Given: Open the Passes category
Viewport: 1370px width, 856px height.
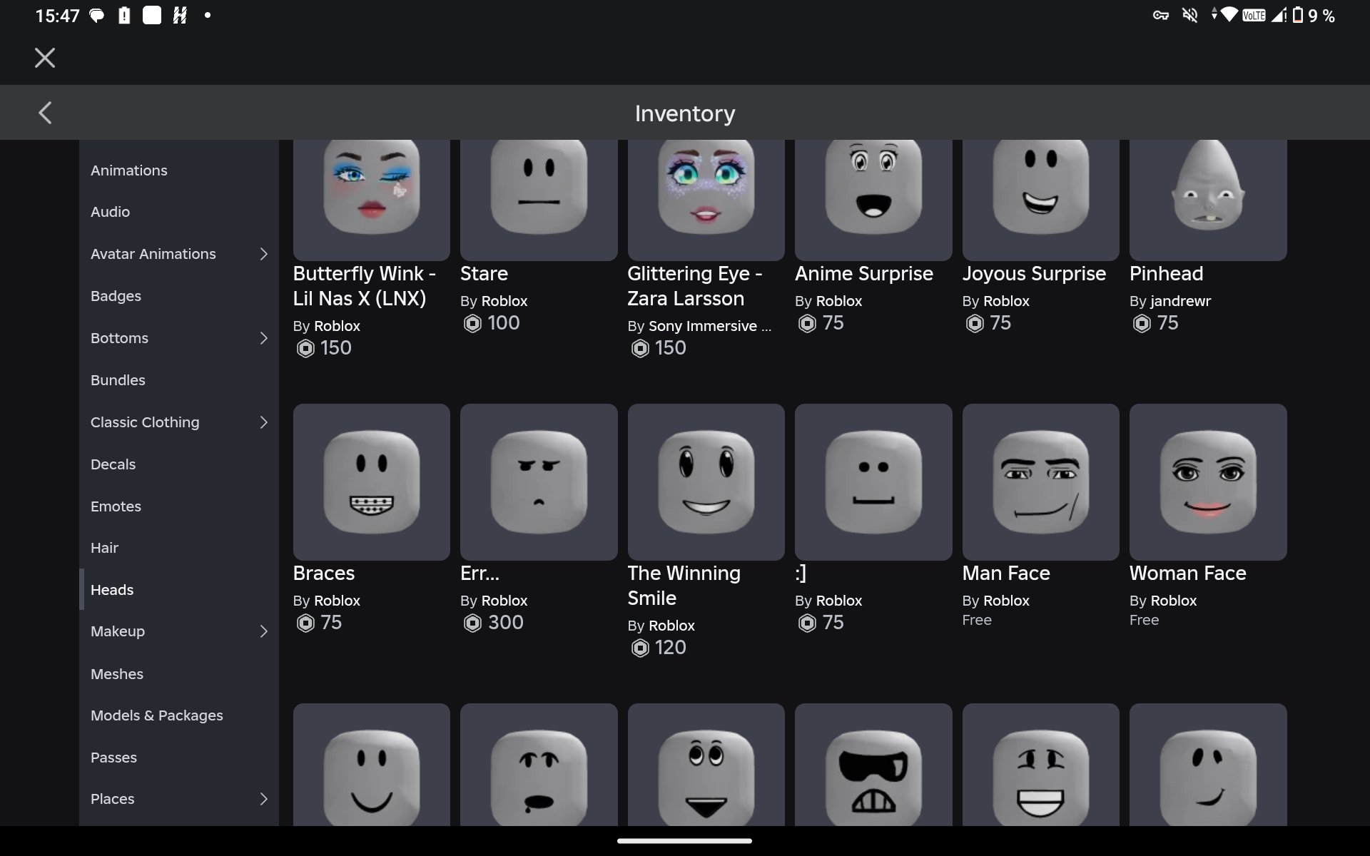Looking at the screenshot, I should point(178,758).
